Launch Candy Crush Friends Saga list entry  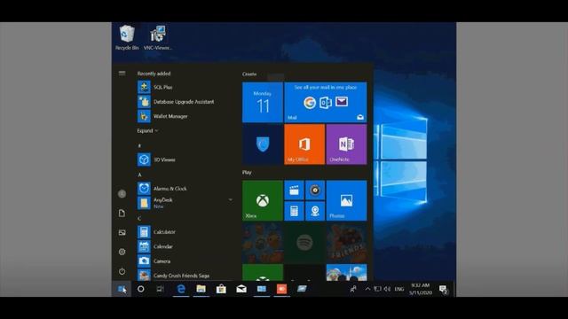tap(185, 276)
